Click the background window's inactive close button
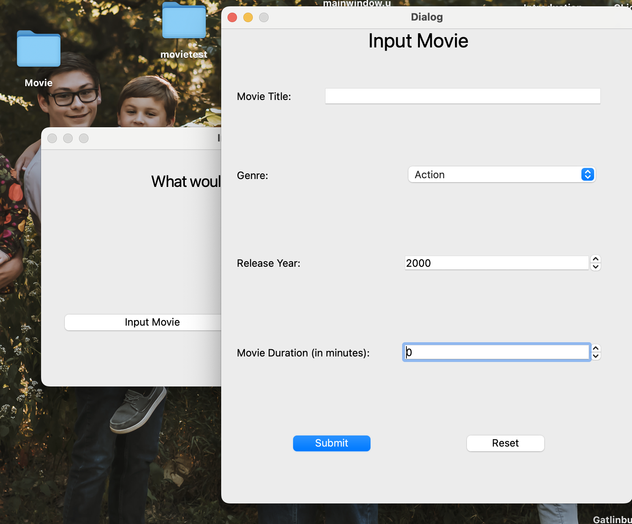 tap(52, 138)
